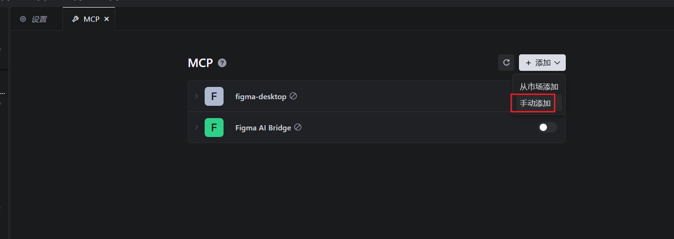Click the MCP help question mark icon
Viewport: 674px width, 239px height.
222,63
